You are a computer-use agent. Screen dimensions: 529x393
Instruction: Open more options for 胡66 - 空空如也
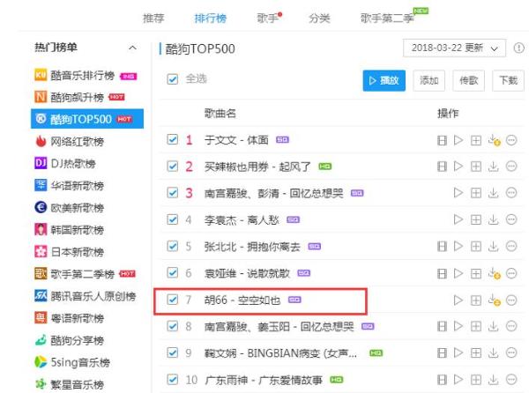click(510, 301)
